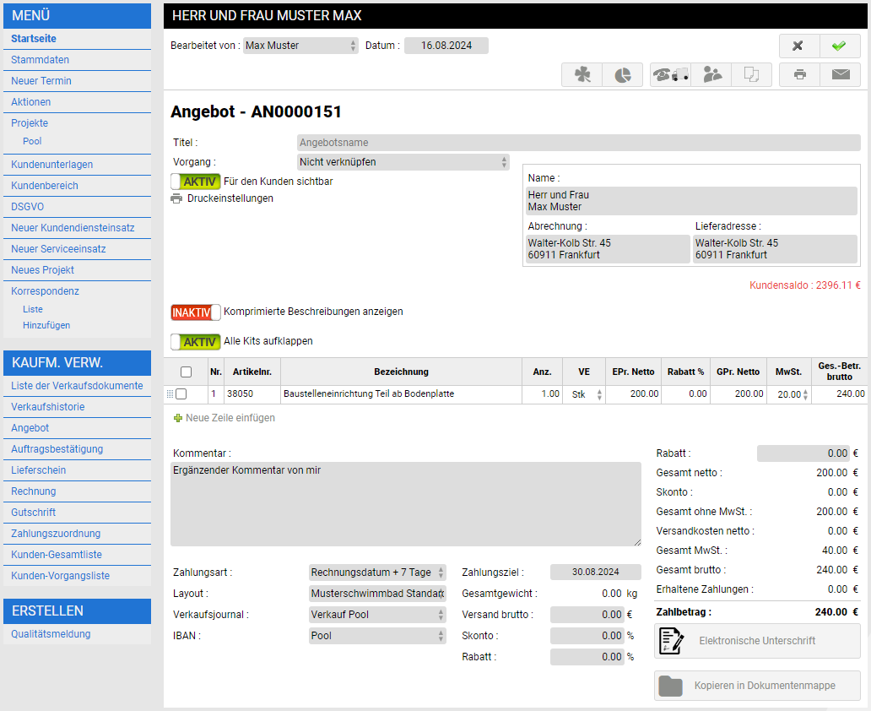Click the cloverleaf icon in toolbar
This screenshot has width=871, height=711.
coord(582,74)
